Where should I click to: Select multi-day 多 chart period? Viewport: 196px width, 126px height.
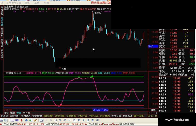[x=88, y=120]
